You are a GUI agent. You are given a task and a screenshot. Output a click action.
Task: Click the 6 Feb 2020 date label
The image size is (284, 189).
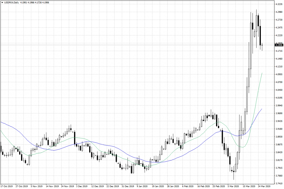(188, 186)
